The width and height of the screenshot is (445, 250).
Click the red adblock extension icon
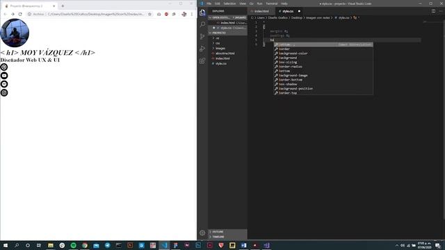click(166, 14)
